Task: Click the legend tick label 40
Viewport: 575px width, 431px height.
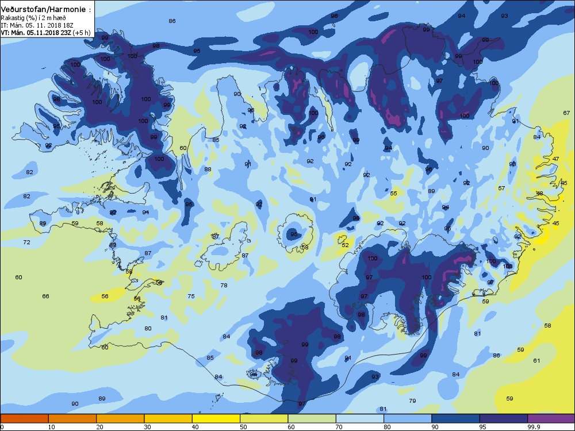Action: (195, 427)
